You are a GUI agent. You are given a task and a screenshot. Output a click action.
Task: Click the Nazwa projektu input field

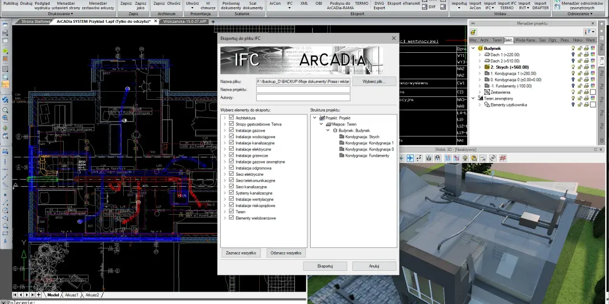point(303,89)
